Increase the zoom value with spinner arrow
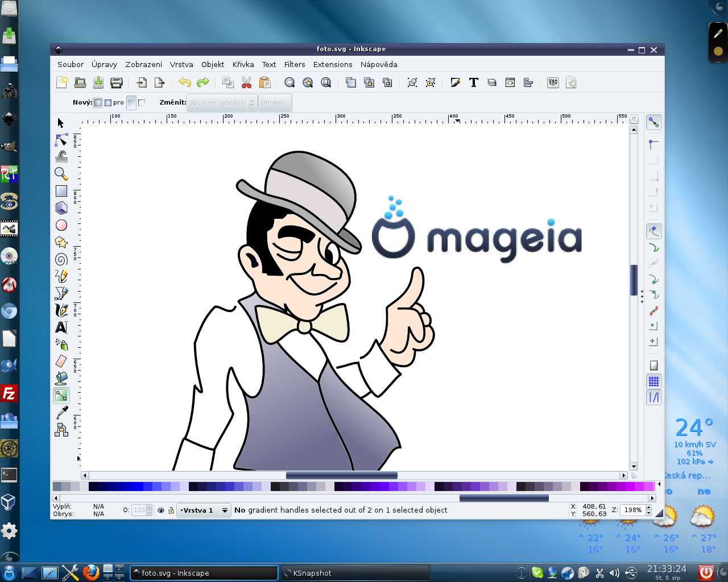 coord(648,508)
